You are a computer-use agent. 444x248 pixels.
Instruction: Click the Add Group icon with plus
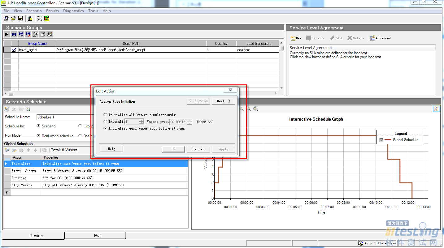(21, 34)
